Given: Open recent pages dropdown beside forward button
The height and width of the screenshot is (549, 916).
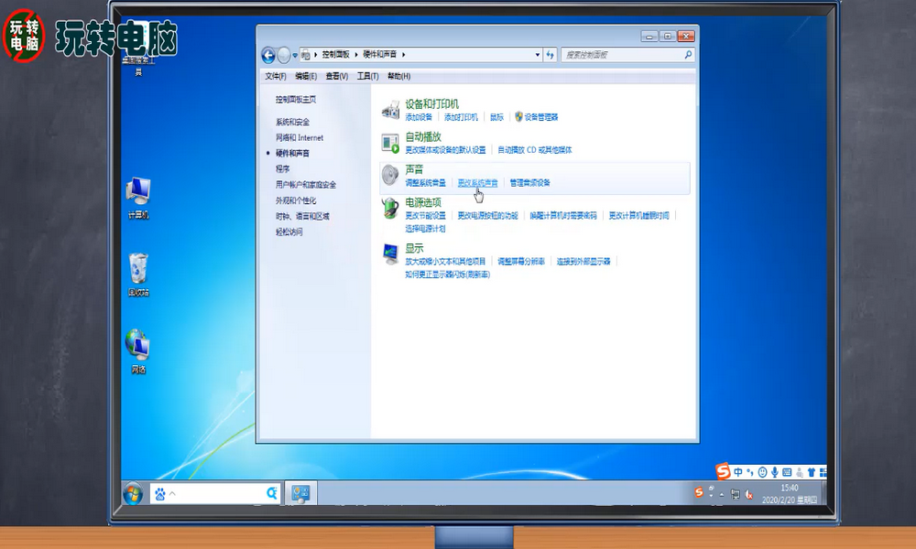Looking at the screenshot, I should 294,55.
